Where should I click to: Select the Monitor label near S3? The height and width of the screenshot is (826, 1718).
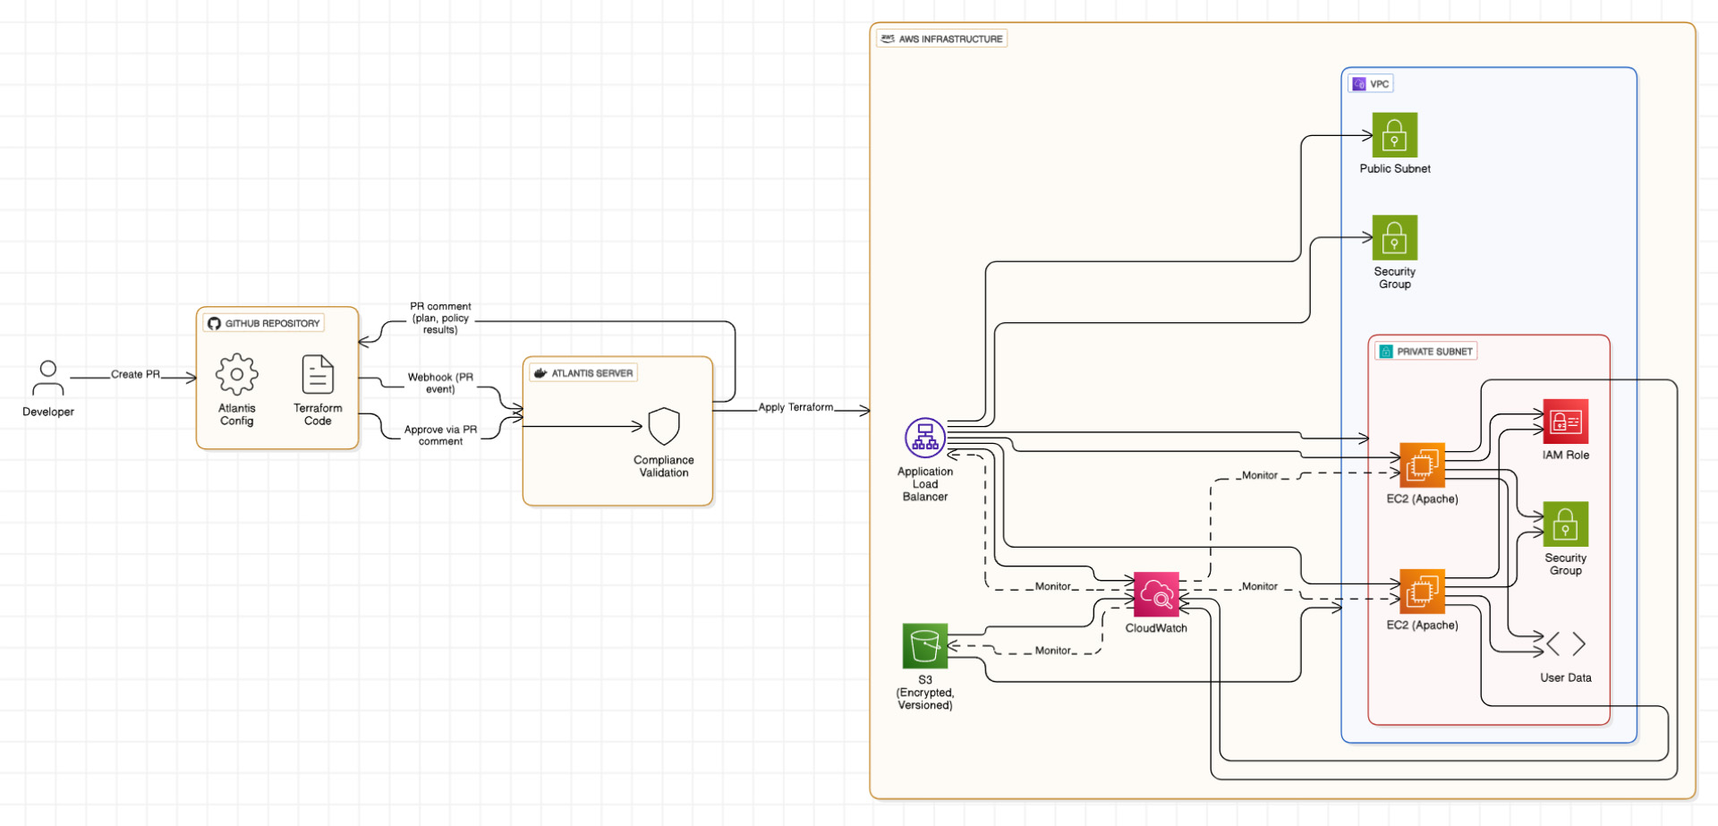[x=1053, y=651]
